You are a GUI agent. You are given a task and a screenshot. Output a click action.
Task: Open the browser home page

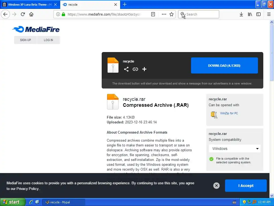point(31,14)
